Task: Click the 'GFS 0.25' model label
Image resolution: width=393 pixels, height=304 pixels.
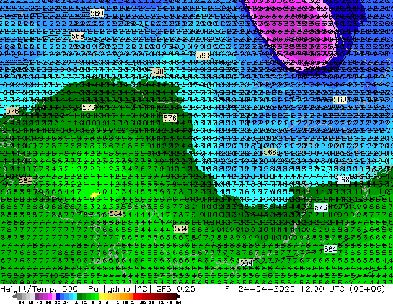Action: (175, 289)
